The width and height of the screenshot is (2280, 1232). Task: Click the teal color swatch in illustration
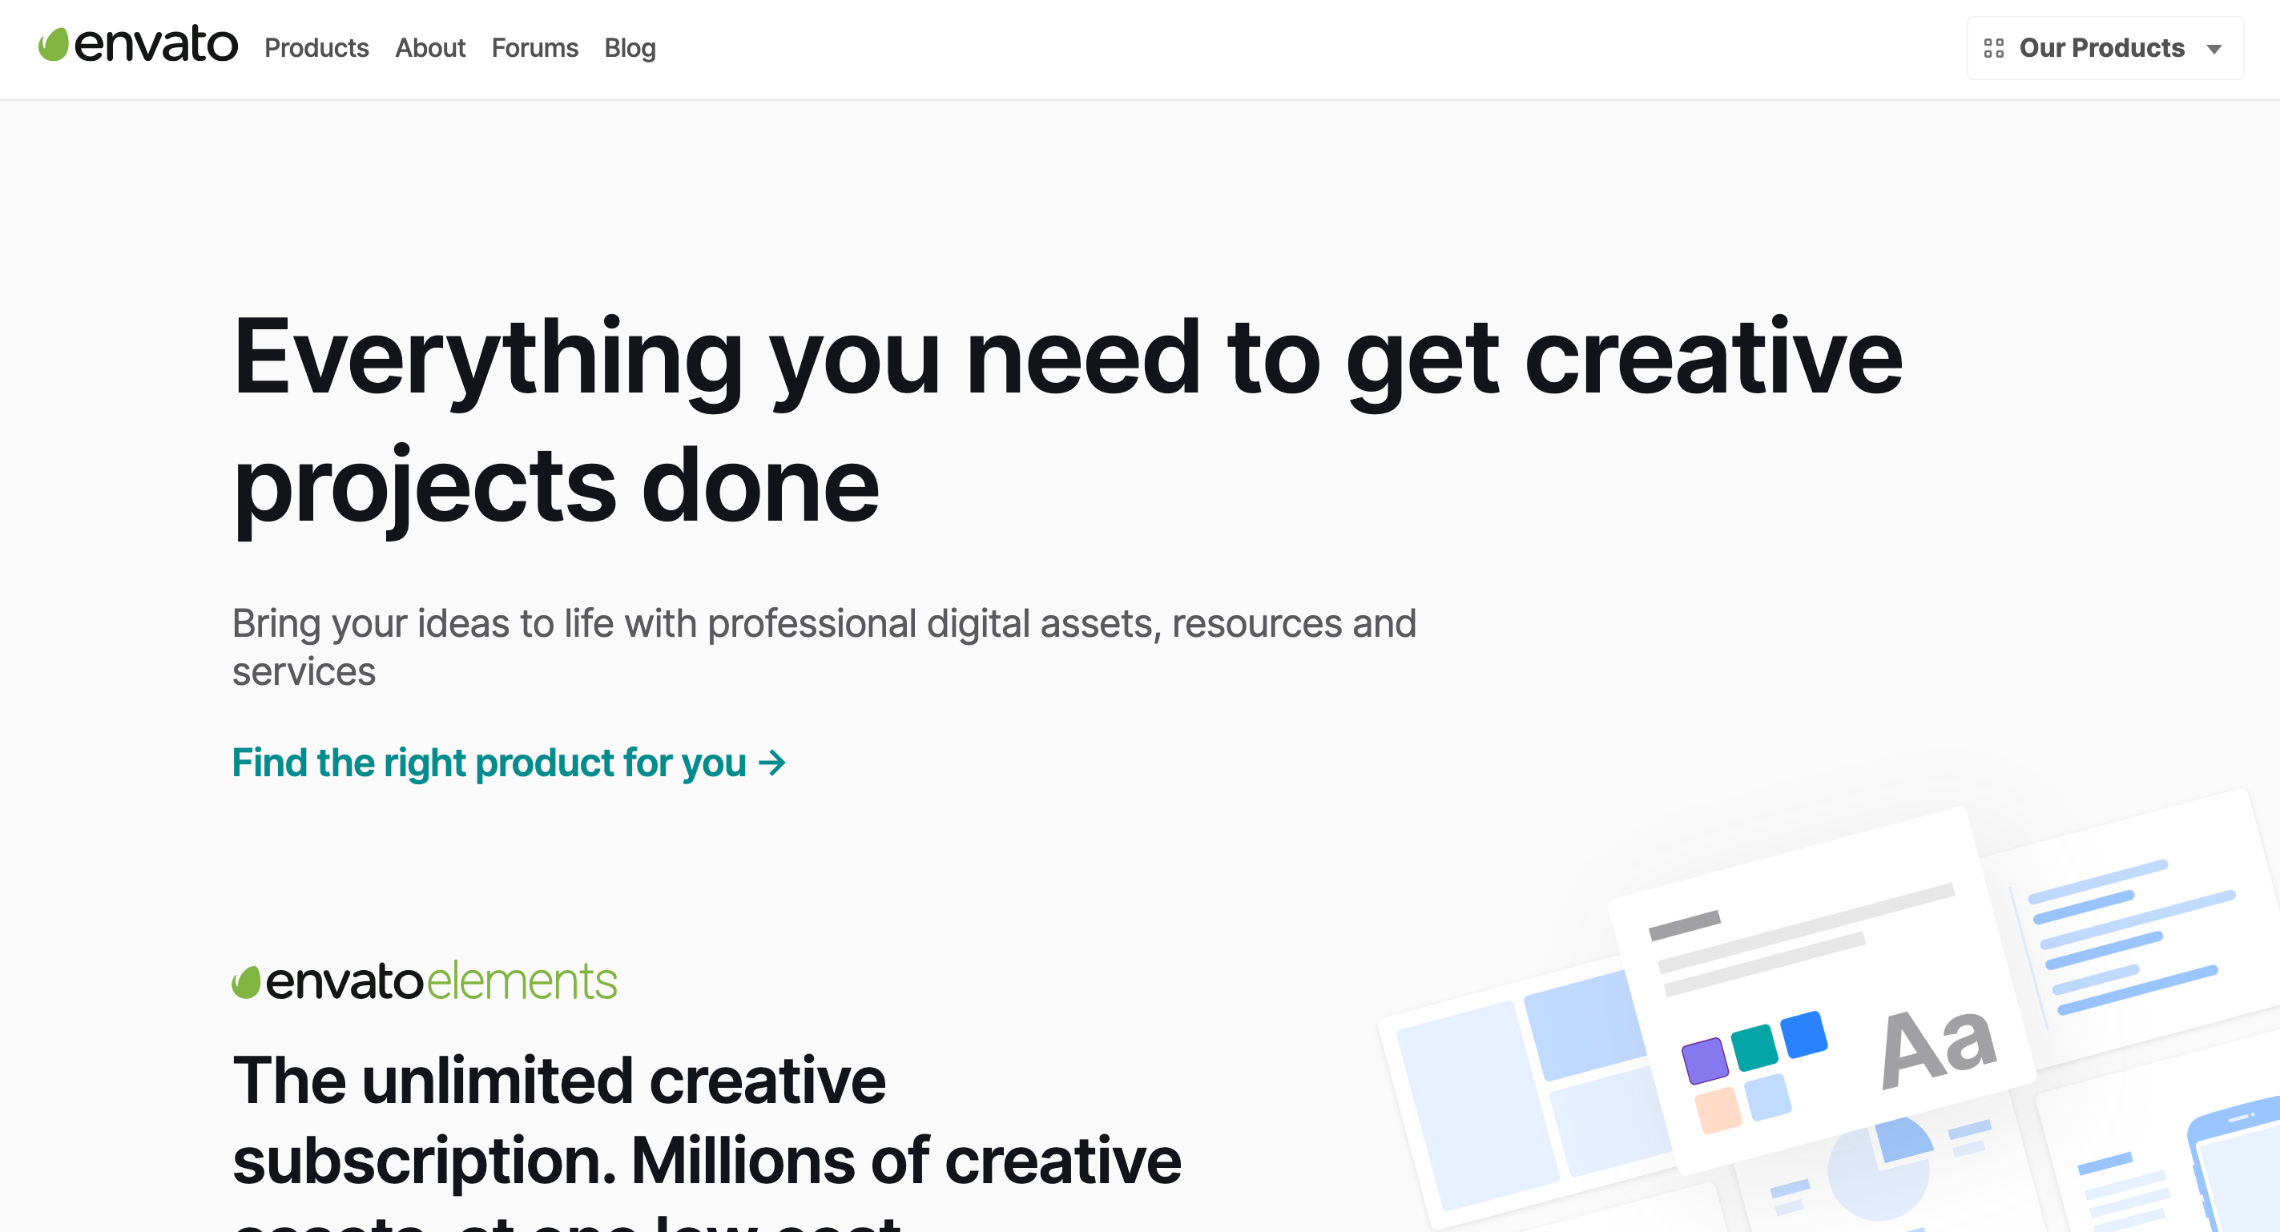pyautogui.click(x=1754, y=1047)
